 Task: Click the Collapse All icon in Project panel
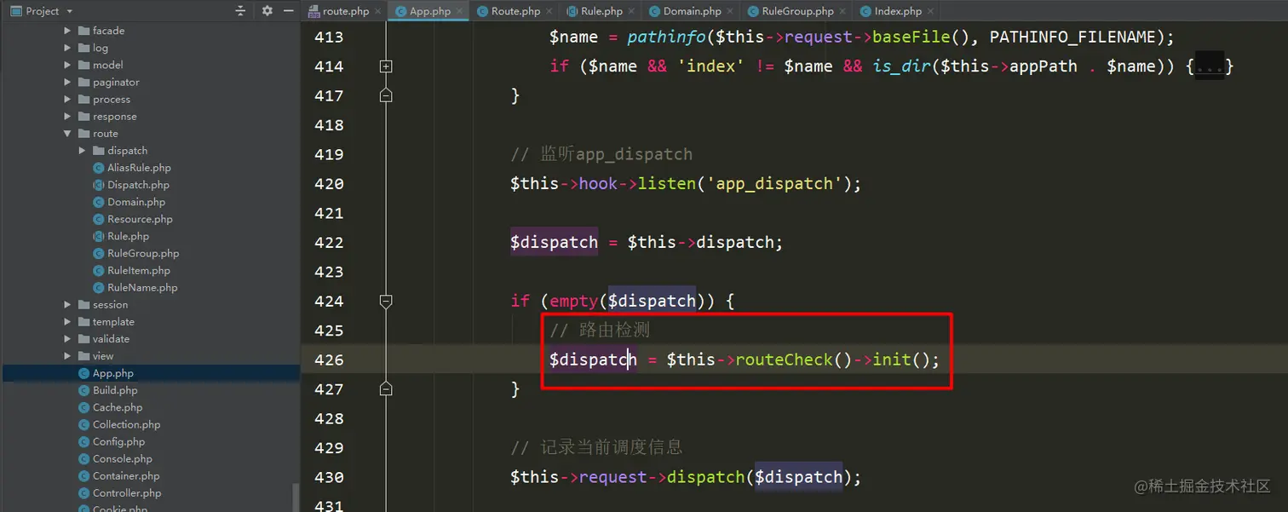[x=240, y=11]
